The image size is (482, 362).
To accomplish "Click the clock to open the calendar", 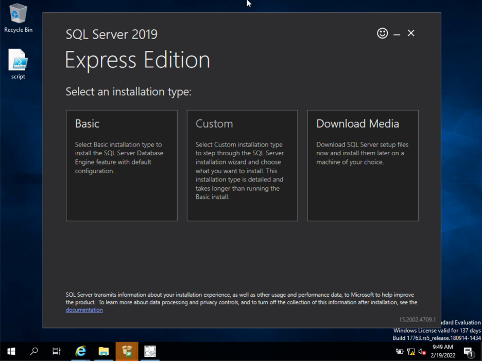I will pyautogui.click(x=443, y=352).
